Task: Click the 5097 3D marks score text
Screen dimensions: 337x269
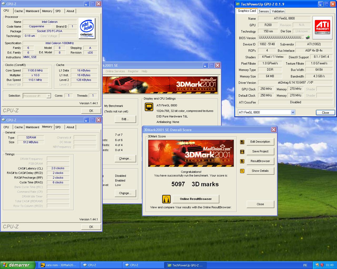Action: click(195, 184)
